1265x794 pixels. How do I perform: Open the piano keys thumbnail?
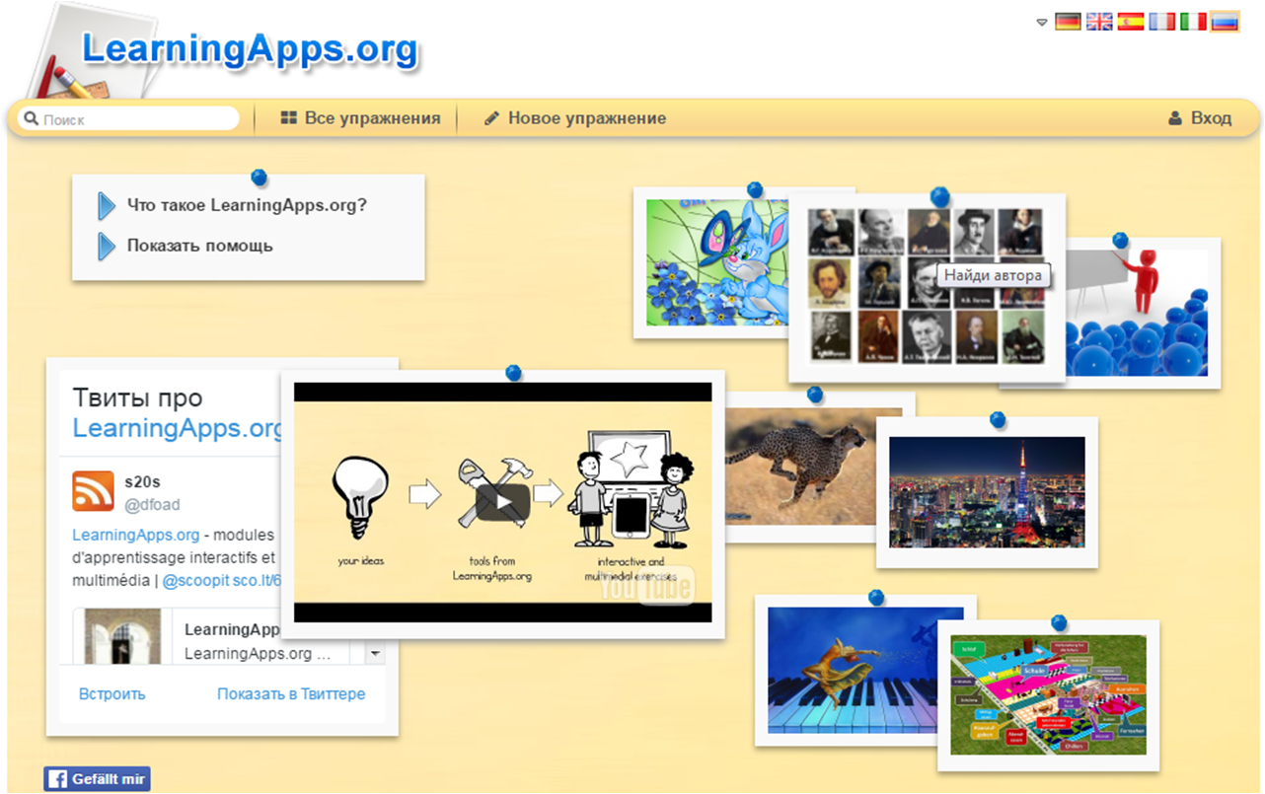pos(852,671)
